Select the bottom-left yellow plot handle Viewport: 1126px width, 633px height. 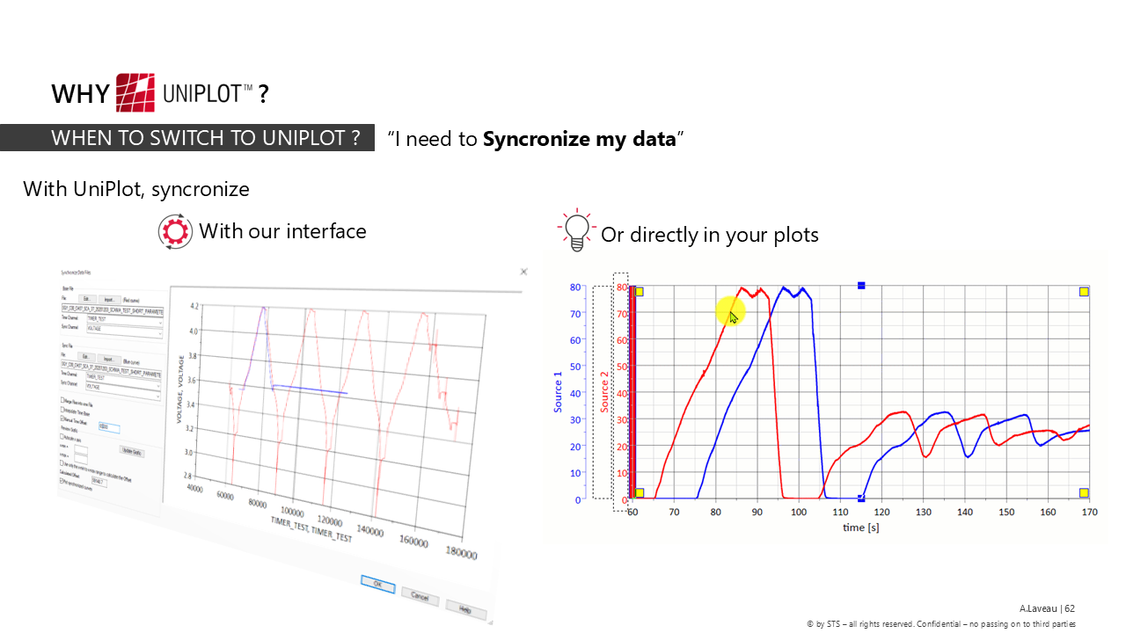click(640, 493)
